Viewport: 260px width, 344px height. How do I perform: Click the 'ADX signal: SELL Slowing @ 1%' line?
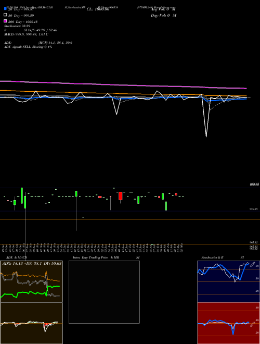28,47
